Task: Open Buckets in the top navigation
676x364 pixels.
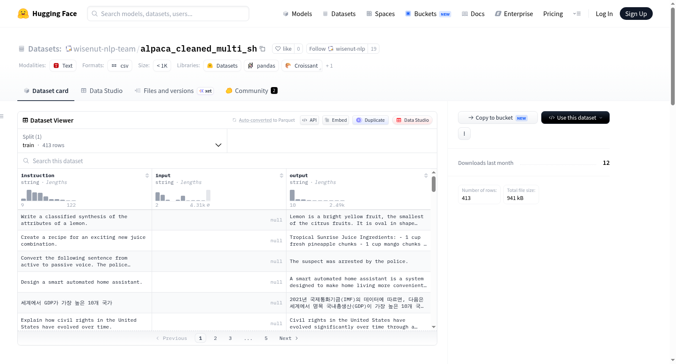Action: coord(428,14)
